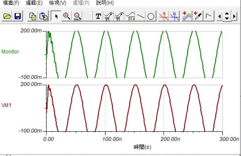
Task: Click the angle marker tool icon
Action: (209, 16)
